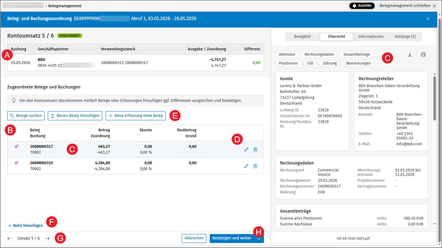Select the 26DM000315 Beleg number
The width and height of the screenshot is (442, 248).
[x=41, y=163]
